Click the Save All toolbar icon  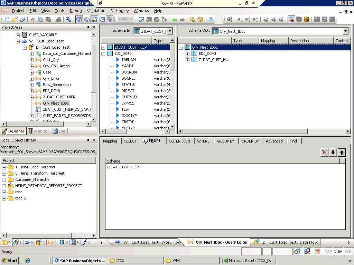point(22,19)
